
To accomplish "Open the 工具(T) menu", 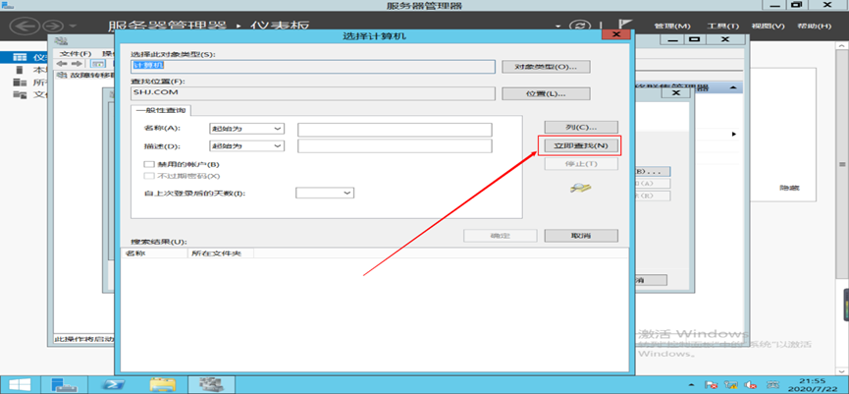I will pos(722,26).
